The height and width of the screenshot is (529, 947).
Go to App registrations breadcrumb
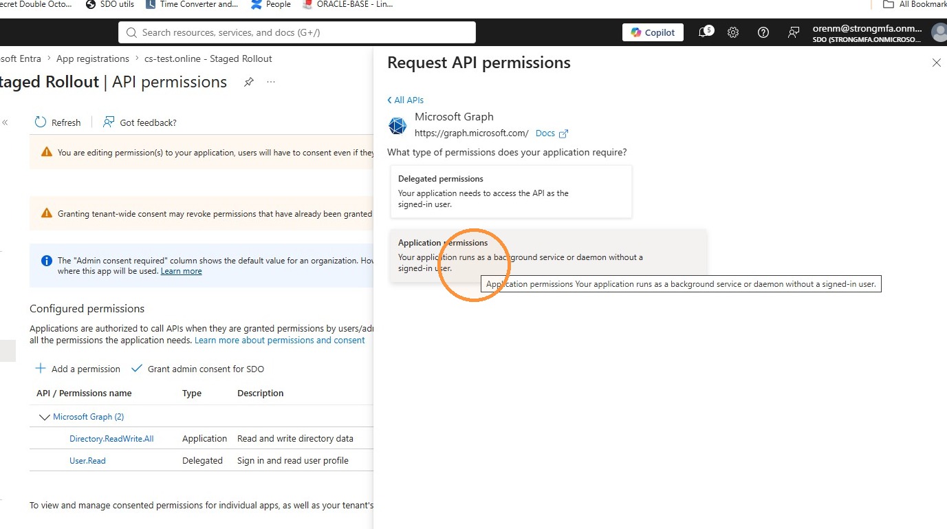click(93, 58)
